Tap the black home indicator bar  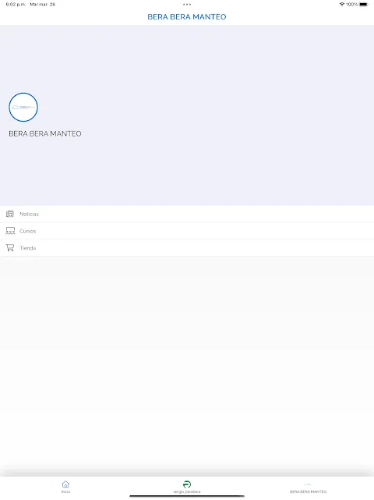pyautogui.click(x=187, y=496)
